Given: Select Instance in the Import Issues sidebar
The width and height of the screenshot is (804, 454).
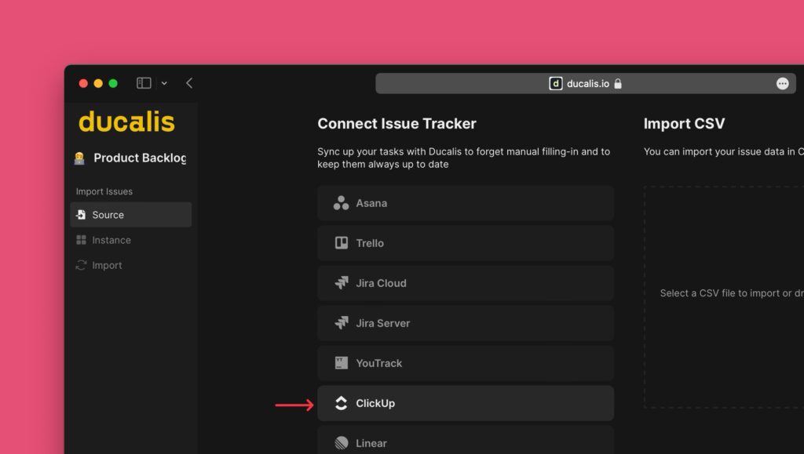Looking at the screenshot, I should click(x=110, y=240).
